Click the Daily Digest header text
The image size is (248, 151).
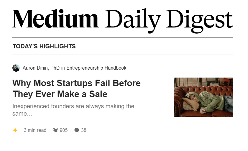tap(169, 20)
